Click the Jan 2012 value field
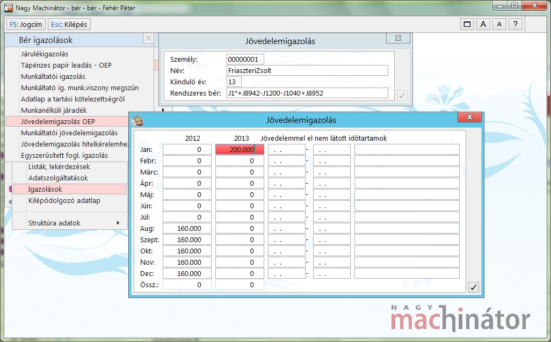 [x=187, y=149]
